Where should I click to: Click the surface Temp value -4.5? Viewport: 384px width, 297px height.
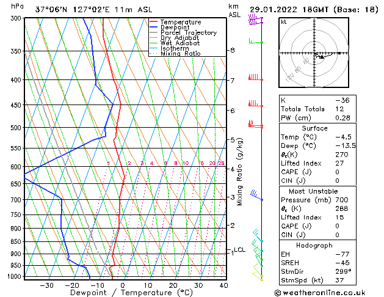tap(343, 137)
